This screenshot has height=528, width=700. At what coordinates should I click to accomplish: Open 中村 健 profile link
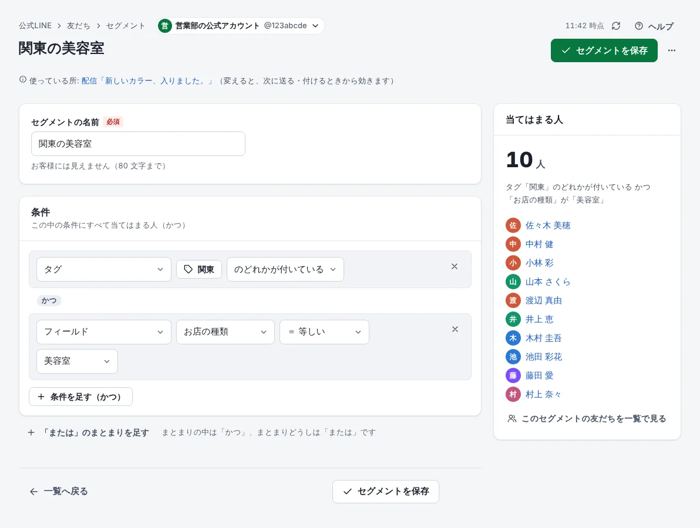click(x=539, y=245)
